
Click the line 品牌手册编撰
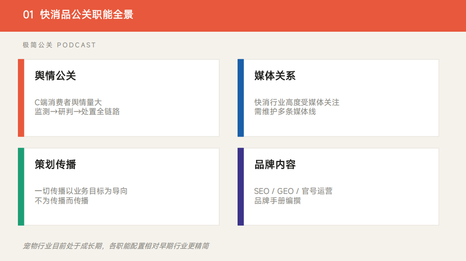tap(278, 201)
